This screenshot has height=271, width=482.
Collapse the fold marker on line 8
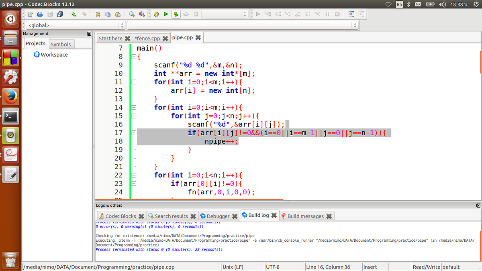[x=134, y=57]
